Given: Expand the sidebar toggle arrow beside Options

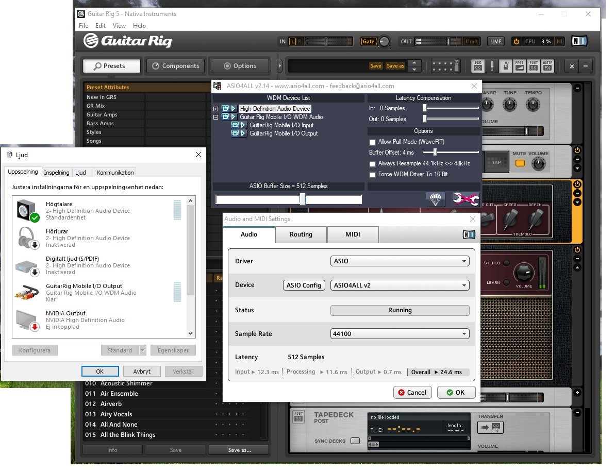Looking at the screenshot, I should [x=279, y=66].
